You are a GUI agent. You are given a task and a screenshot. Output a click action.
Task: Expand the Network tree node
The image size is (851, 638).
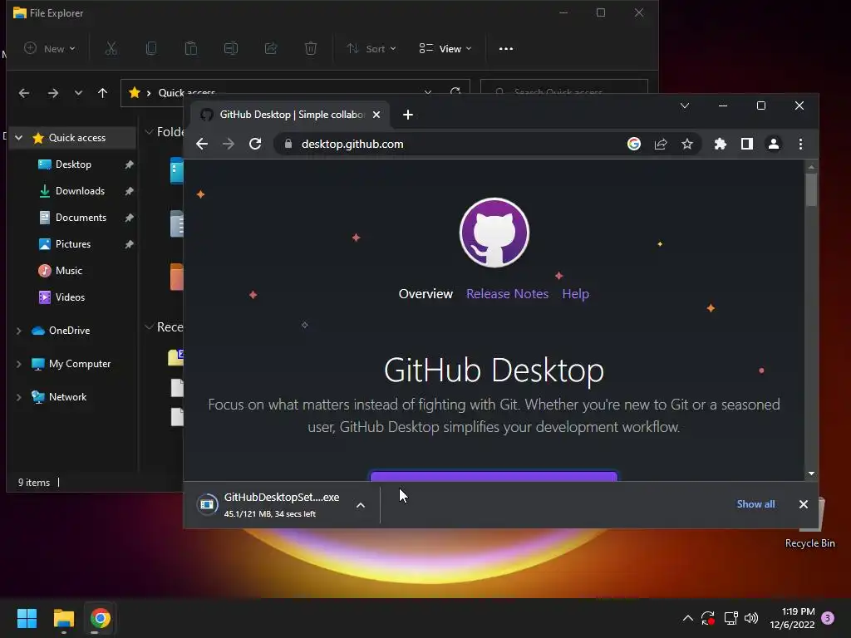point(19,396)
